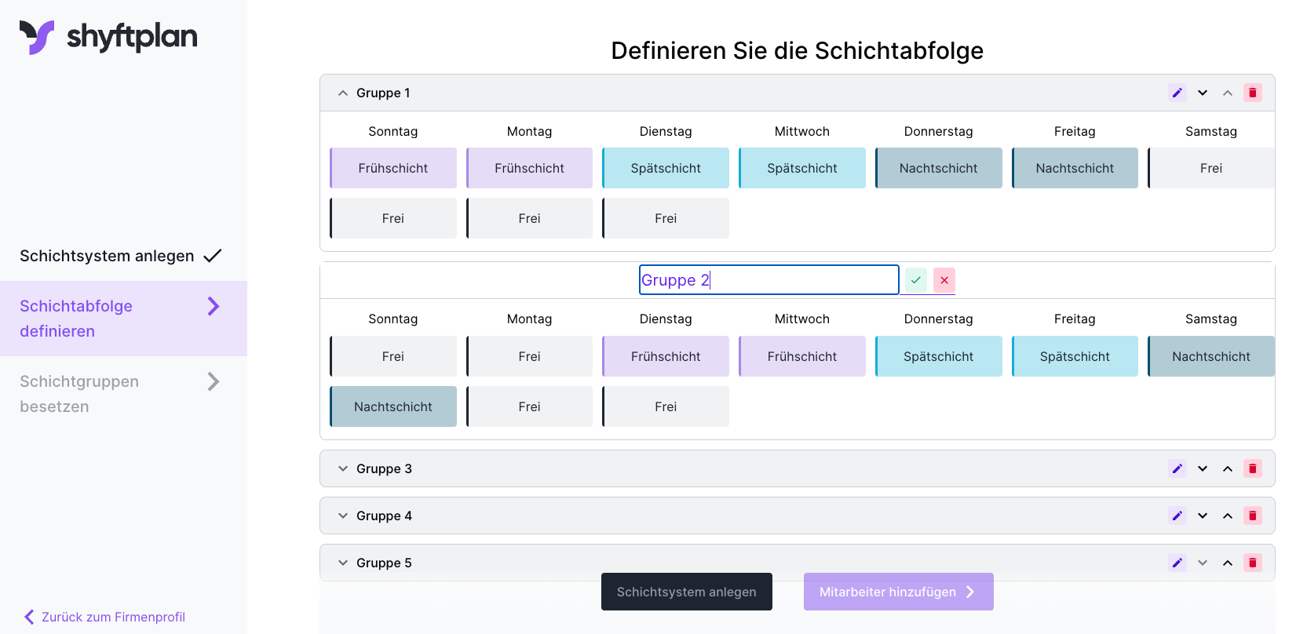Move Gruppe 1 down with the arrow
The height and width of the screenshot is (634, 1307).
point(1203,93)
